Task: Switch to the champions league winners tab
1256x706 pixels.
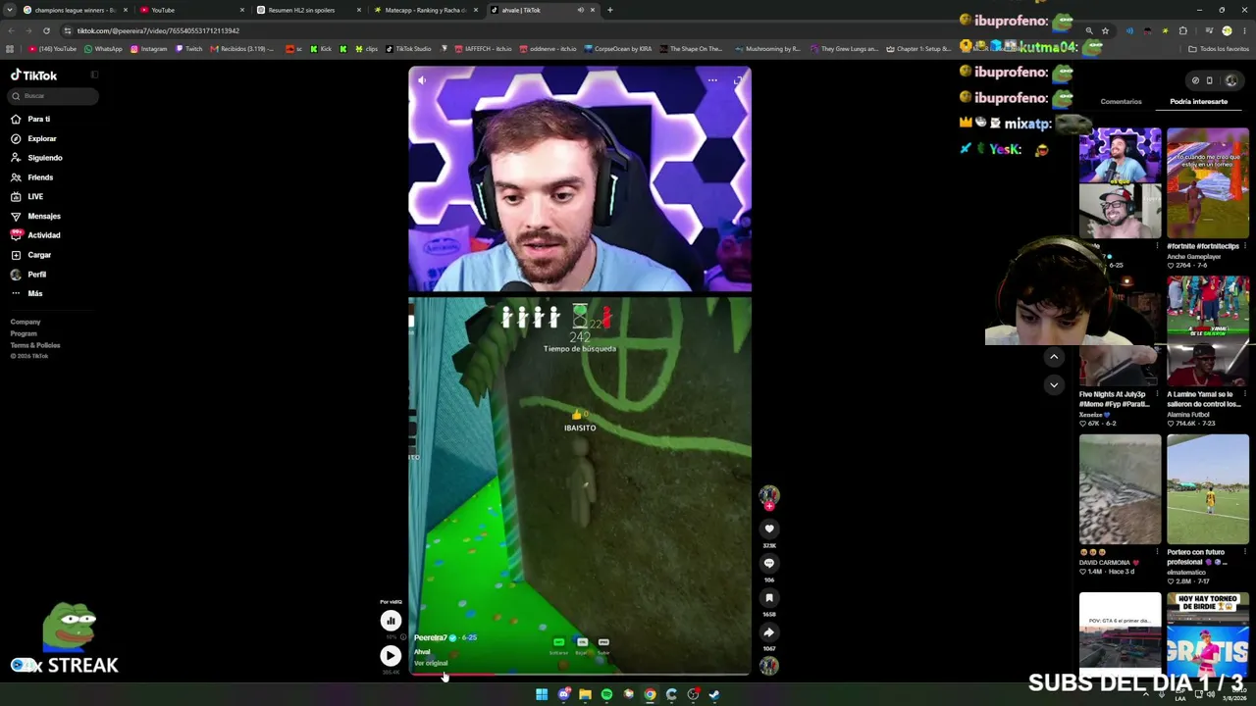Action: [x=75, y=10]
